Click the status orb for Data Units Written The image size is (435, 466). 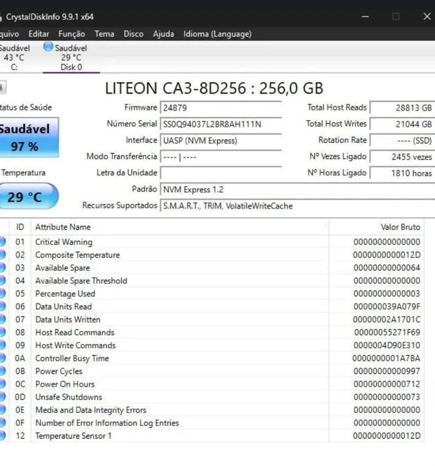[x=2, y=319]
